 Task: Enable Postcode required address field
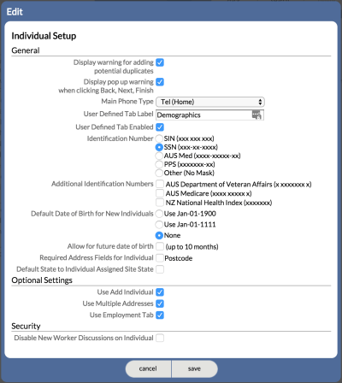coord(160,257)
